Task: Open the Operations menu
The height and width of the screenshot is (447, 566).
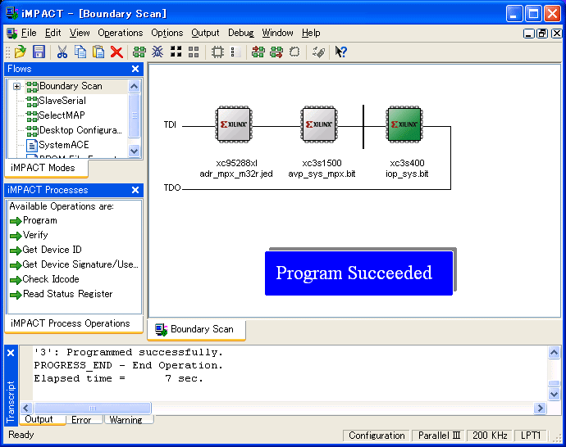Action: [120, 33]
